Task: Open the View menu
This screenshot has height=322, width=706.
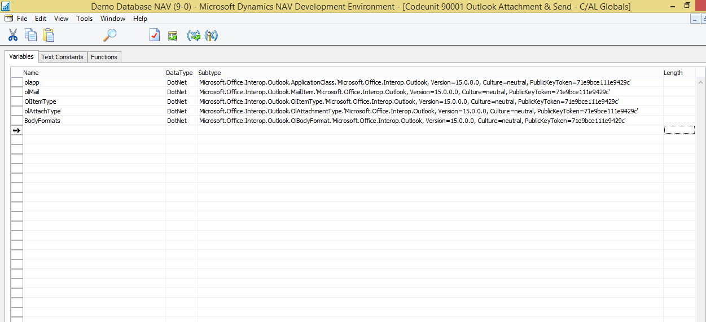Action: pyautogui.click(x=62, y=19)
